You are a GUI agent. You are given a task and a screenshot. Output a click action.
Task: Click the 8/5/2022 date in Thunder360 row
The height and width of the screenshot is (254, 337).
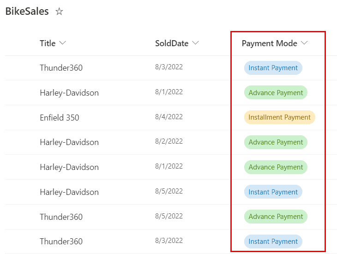[169, 216]
